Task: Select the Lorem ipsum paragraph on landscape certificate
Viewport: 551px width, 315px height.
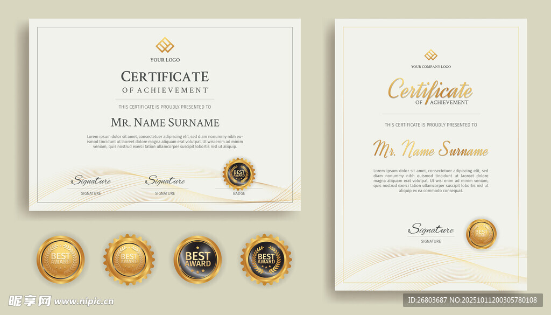Action: pos(165,142)
